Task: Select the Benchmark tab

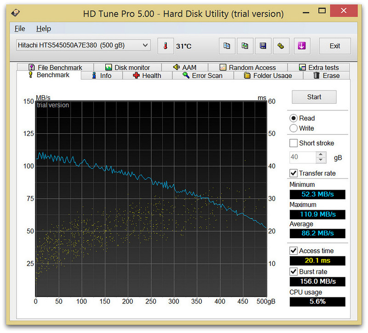Action: pos(49,75)
